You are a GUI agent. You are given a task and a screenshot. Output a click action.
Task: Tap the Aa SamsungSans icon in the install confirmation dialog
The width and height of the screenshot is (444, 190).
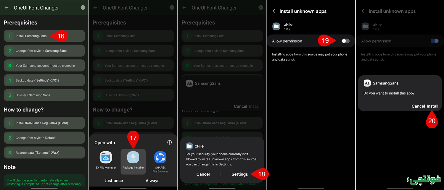(367, 83)
